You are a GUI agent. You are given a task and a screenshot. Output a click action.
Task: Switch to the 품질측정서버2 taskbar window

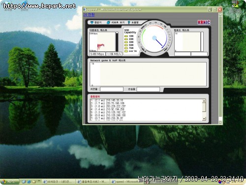(92, 182)
